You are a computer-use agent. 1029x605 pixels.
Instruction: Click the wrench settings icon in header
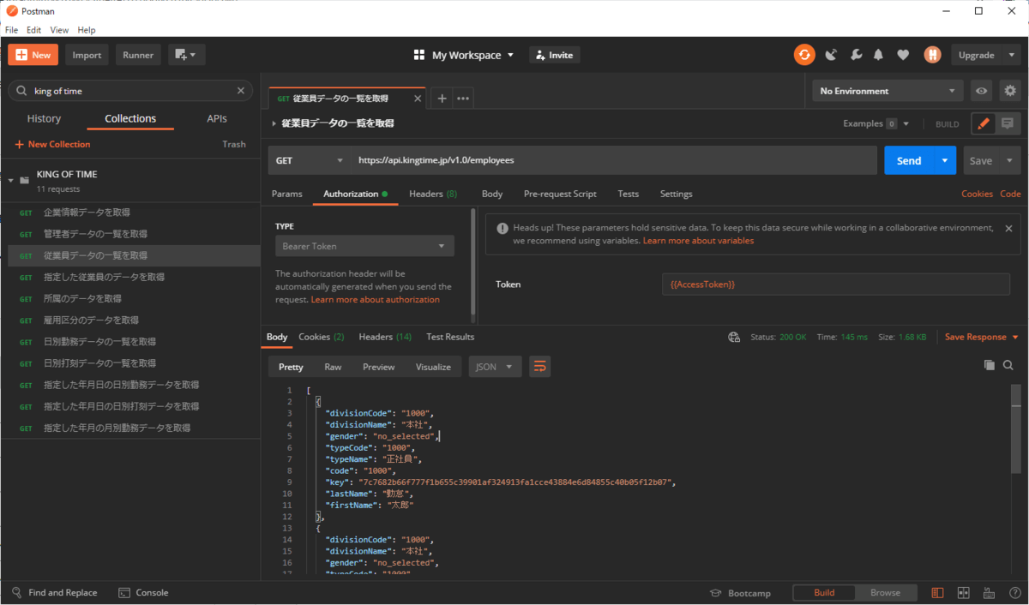click(855, 55)
